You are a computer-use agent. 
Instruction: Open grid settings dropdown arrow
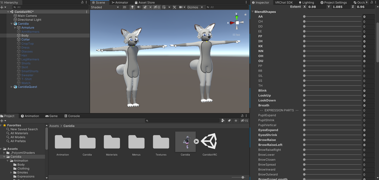pyautogui.click(x=169, y=7)
